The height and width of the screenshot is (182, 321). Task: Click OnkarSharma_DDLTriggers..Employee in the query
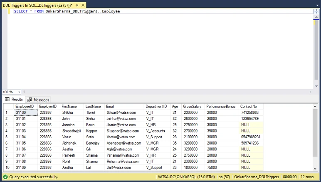pos(83,11)
